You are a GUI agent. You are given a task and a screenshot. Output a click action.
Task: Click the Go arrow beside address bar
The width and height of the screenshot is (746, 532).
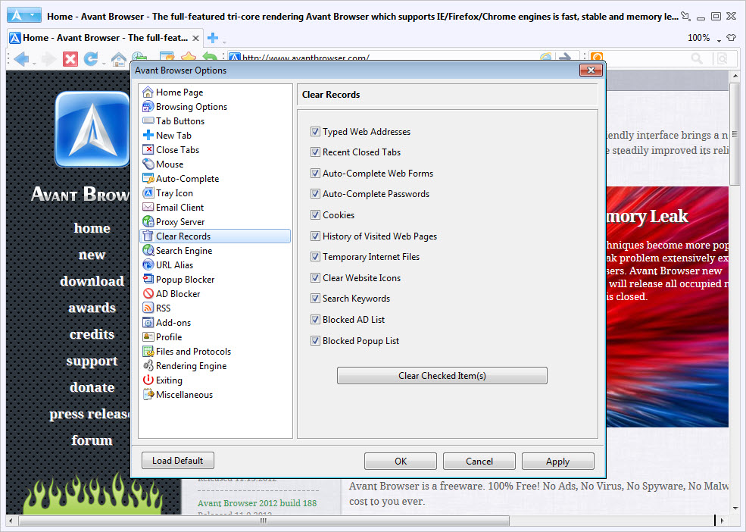[x=565, y=58]
